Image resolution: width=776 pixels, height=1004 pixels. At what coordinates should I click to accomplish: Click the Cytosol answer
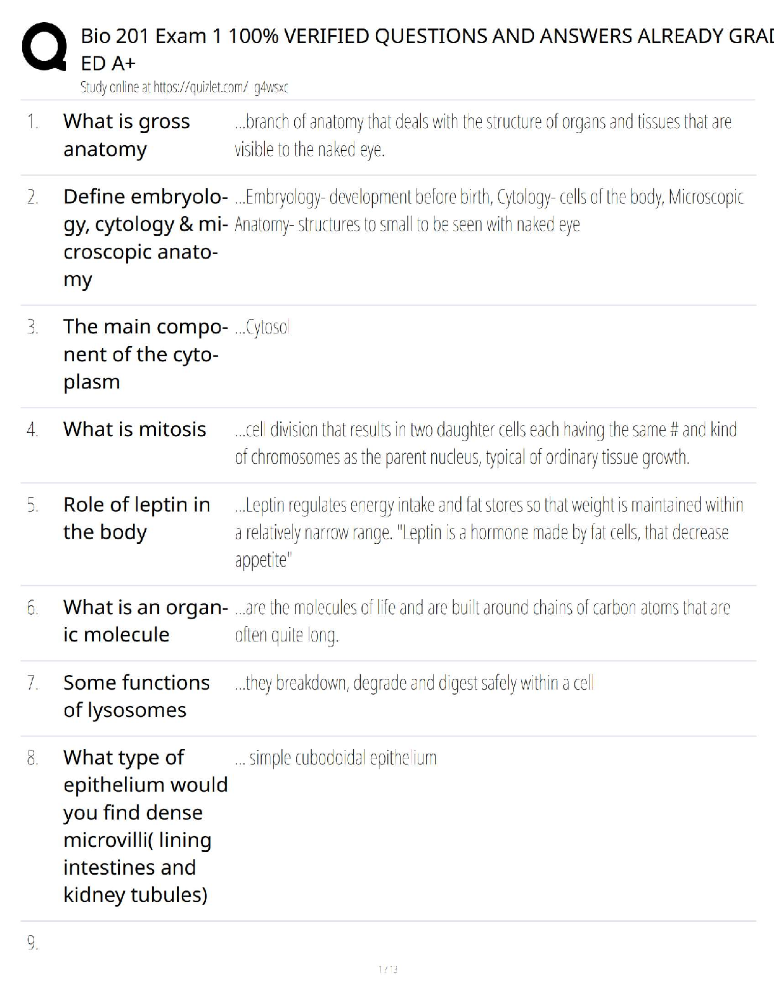click(x=262, y=328)
